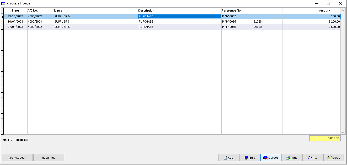Select reference PINV-0055
The width and height of the screenshot is (347, 165).
coord(237,27)
